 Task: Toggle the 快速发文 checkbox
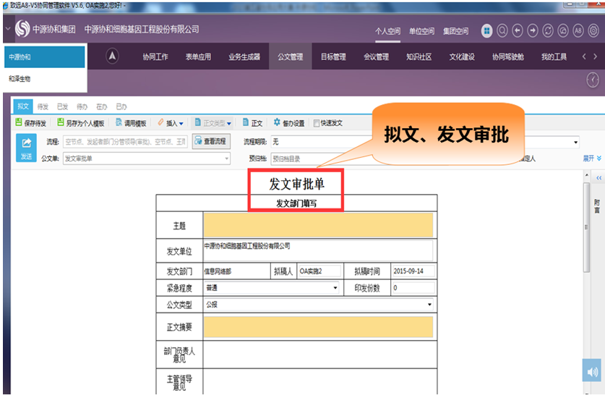(x=316, y=124)
